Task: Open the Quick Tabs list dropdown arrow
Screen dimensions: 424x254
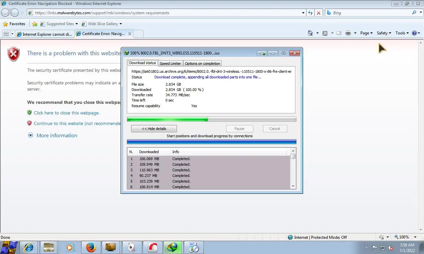Action: coord(13,34)
